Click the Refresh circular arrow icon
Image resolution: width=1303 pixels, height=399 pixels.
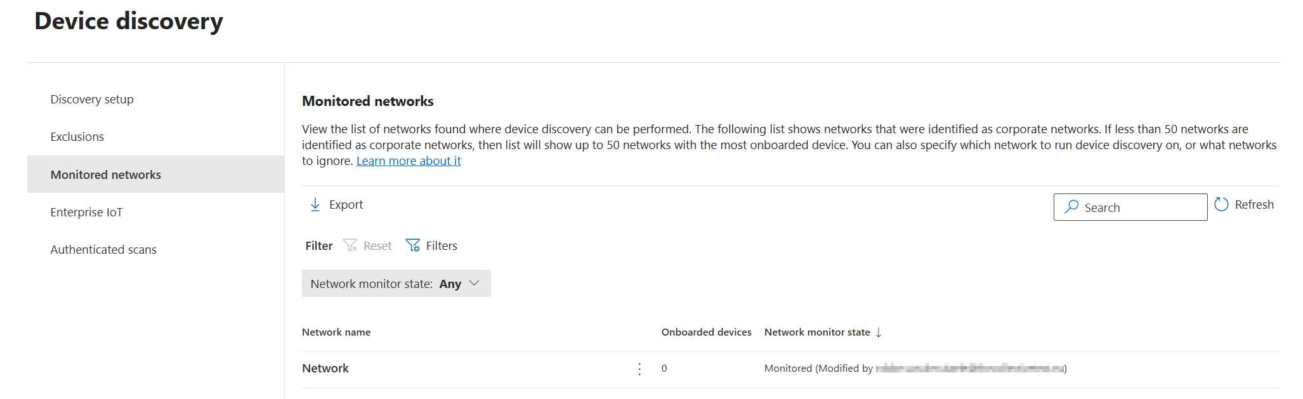[1221, 204]
